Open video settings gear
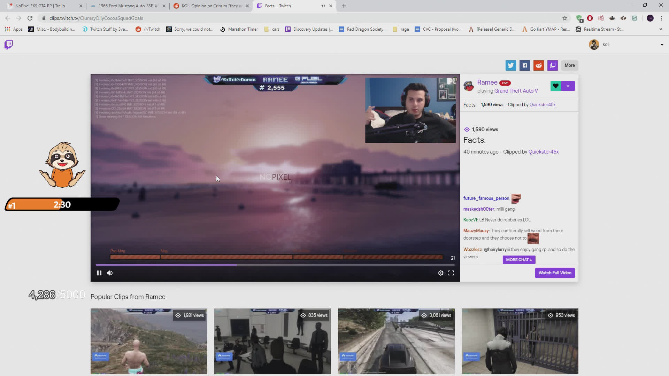 tap(441, 273)
